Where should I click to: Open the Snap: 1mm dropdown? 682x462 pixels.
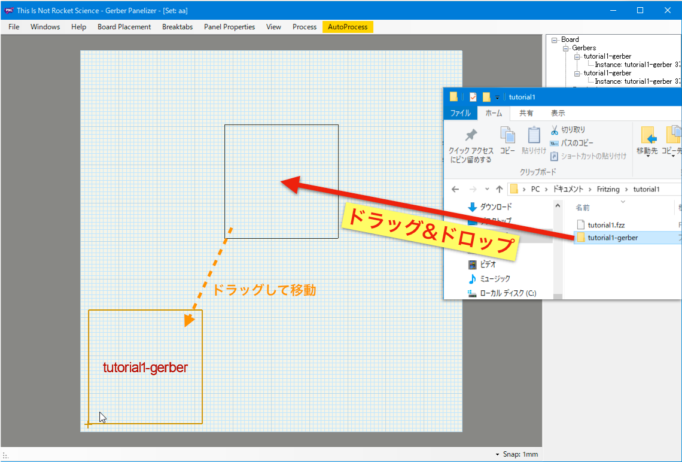pyautogui.click(x=517, y=454)
